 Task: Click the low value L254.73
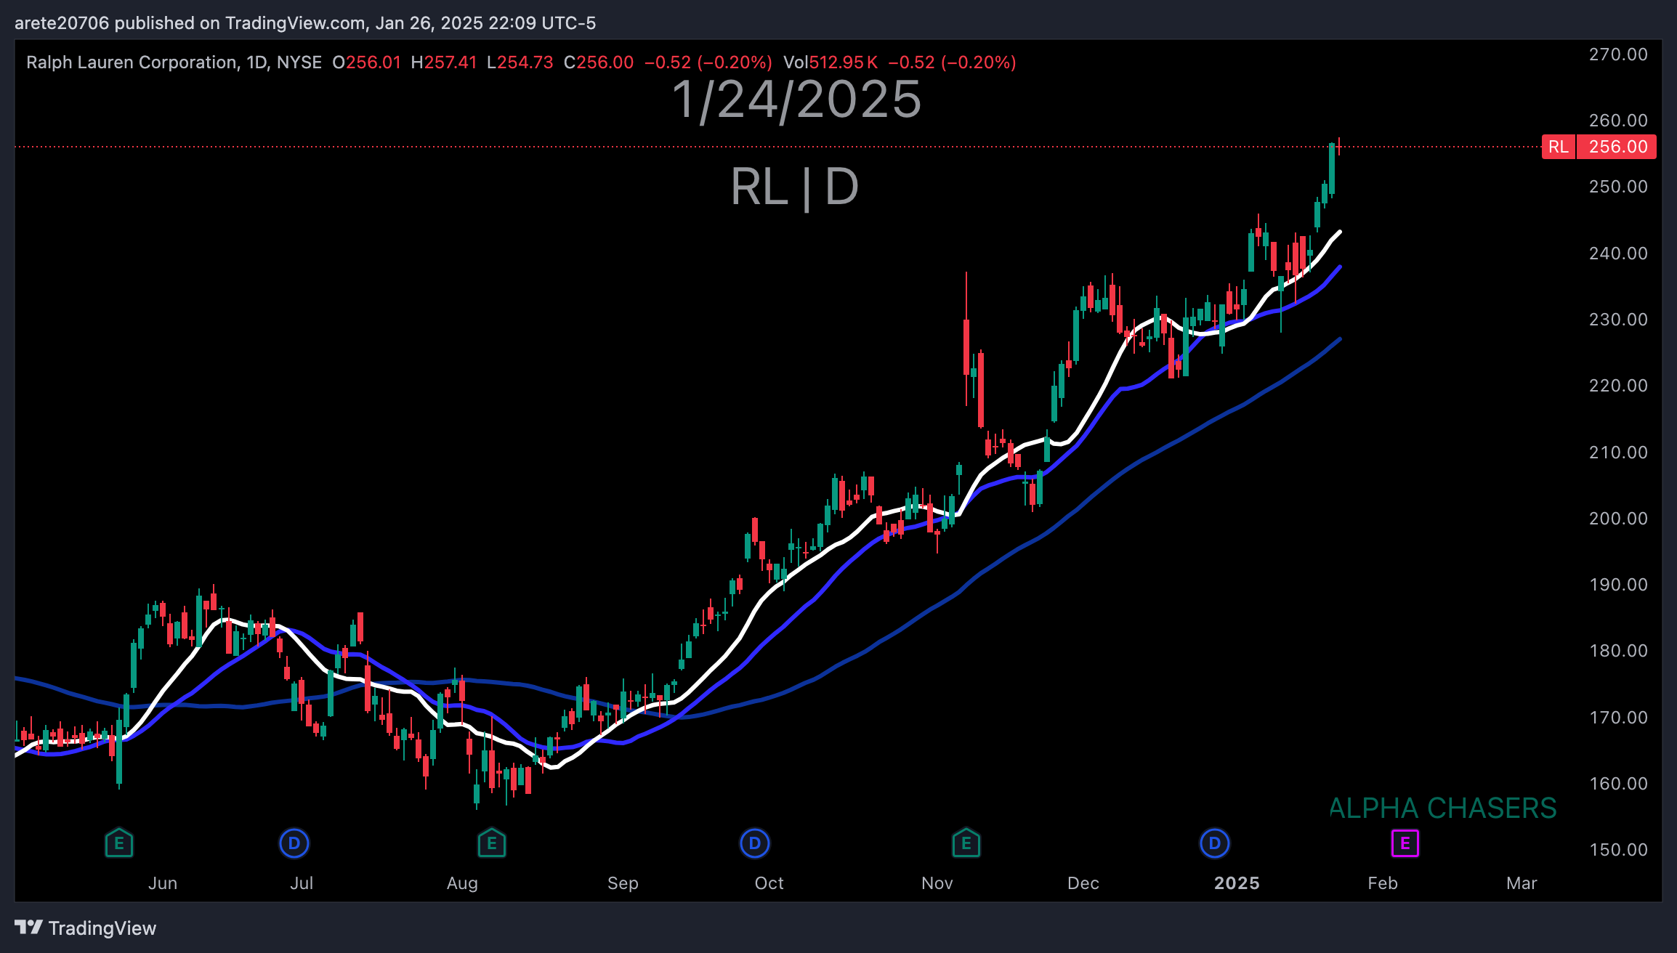(x=520, y=62)
